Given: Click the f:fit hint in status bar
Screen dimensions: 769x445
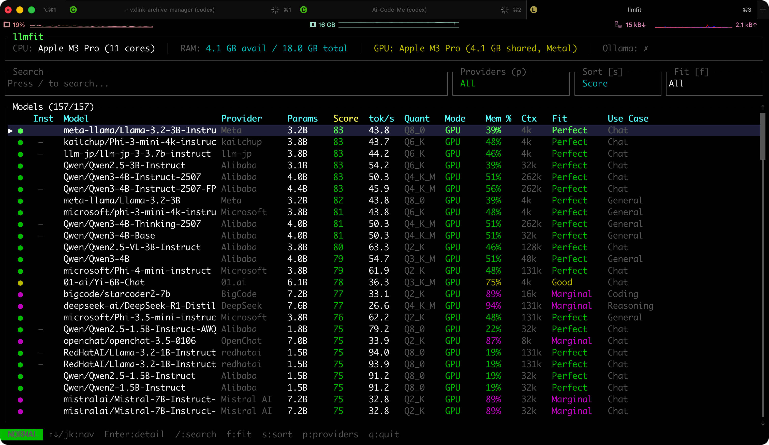Looking at the screenshot, I should (x=239, y=434).
